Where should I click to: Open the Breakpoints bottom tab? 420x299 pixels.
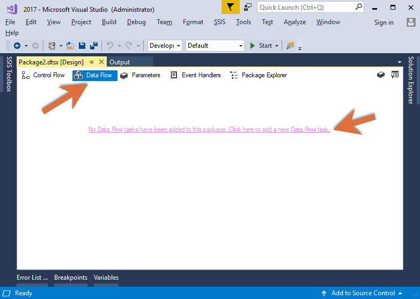point(71,278)
